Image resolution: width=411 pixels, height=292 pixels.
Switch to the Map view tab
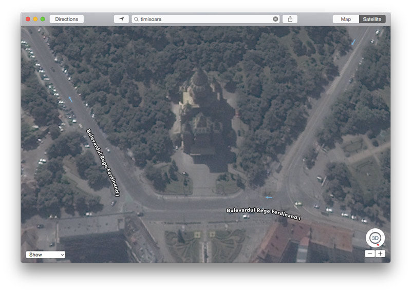346,19
